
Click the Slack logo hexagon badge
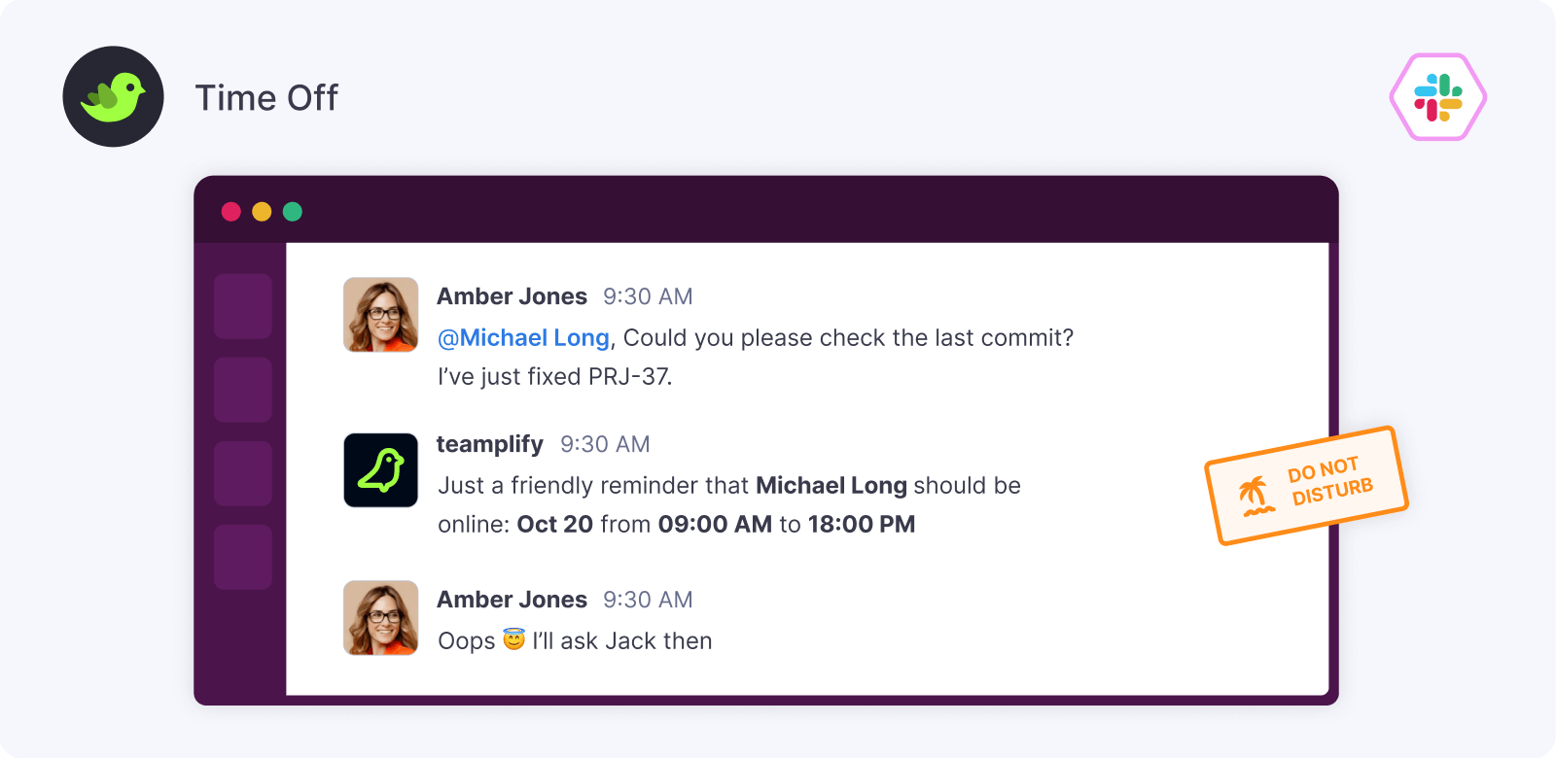click(x=1437, y=97)
